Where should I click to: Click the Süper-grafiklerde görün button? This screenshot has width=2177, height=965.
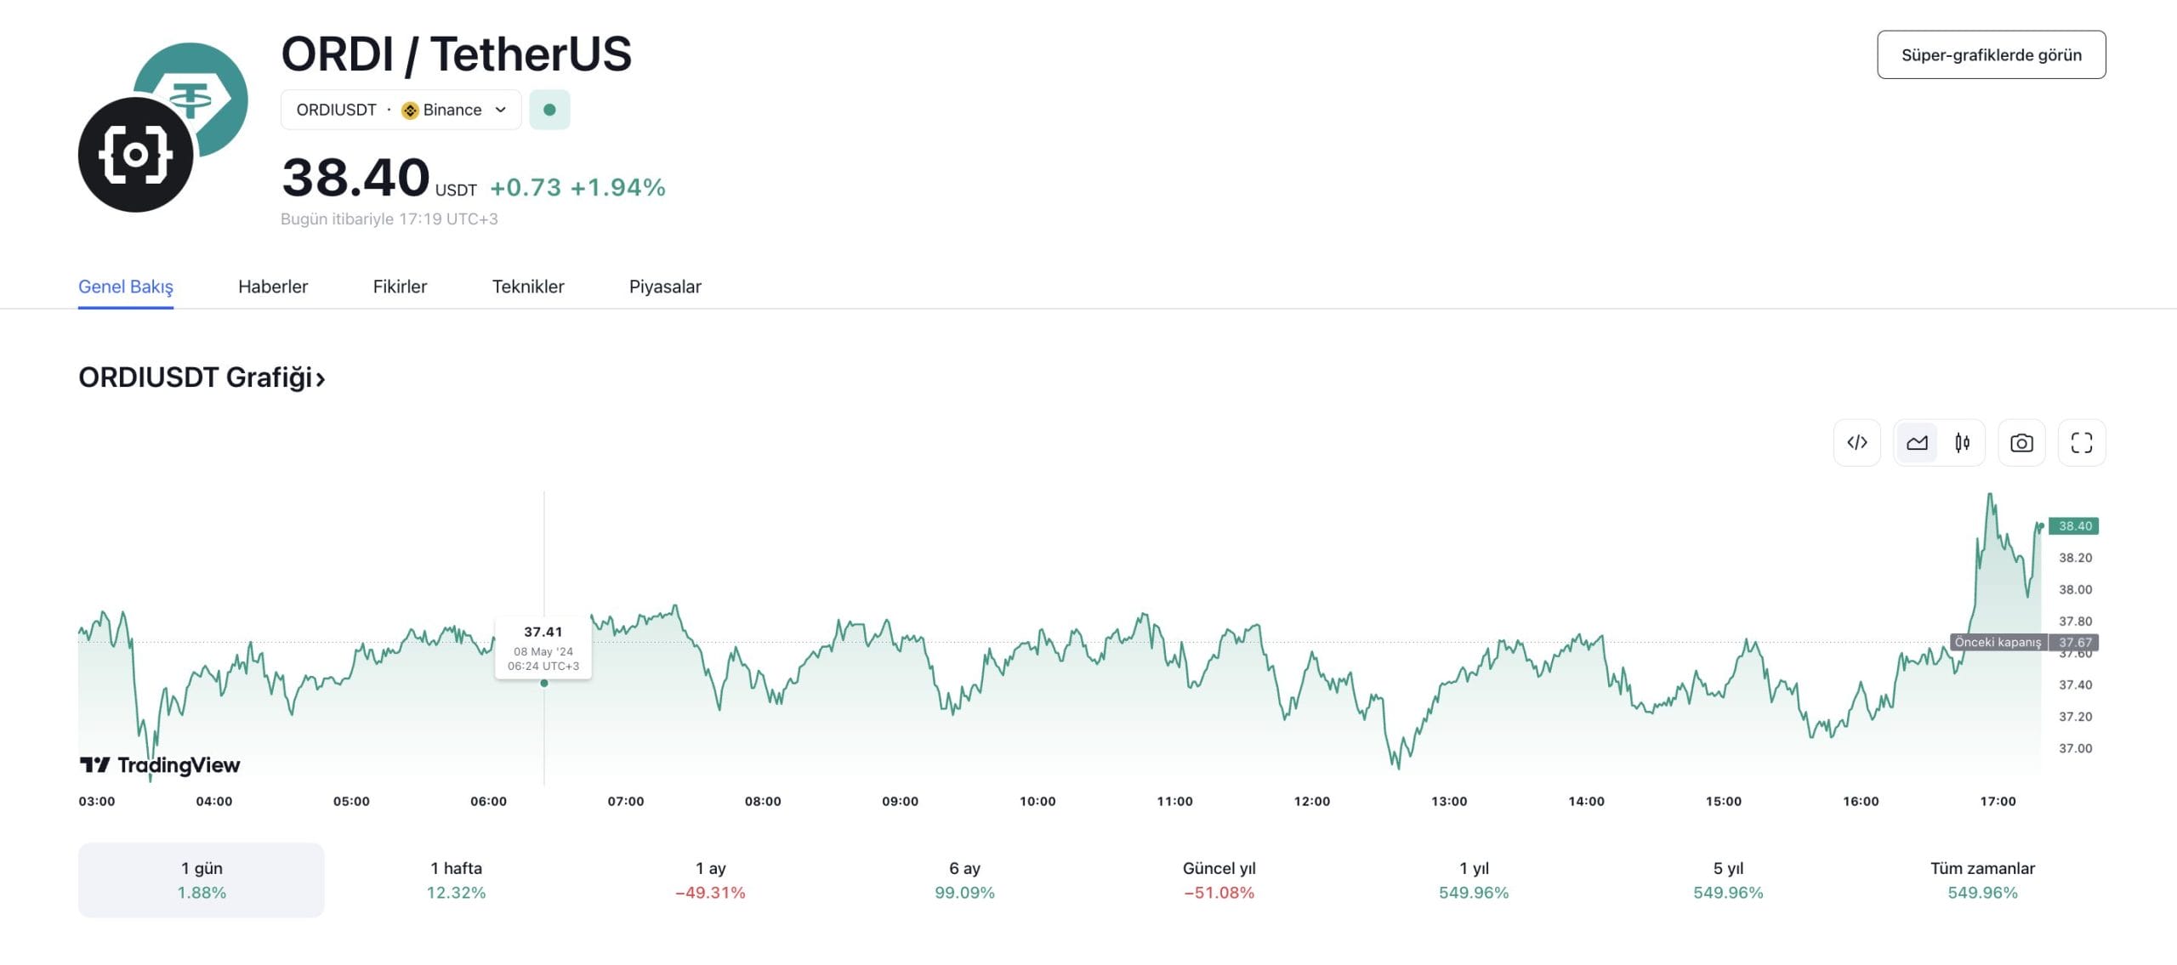tap(1991, 55)
